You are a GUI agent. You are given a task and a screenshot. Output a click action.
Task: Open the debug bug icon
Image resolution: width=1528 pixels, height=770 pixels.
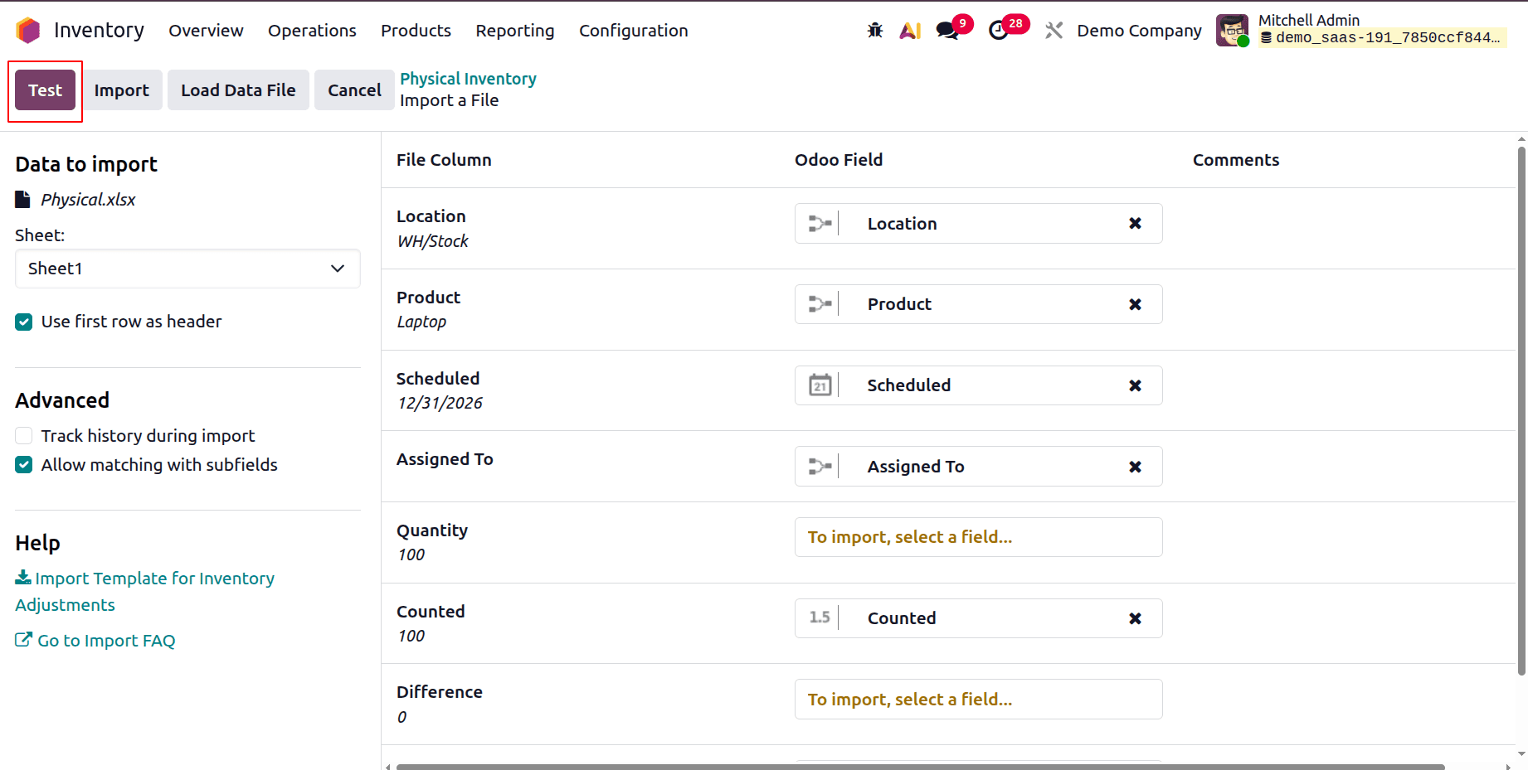coord(874,30)
